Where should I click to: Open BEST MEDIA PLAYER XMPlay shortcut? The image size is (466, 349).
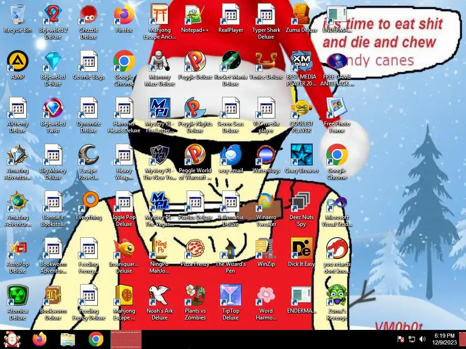point(301,68)
